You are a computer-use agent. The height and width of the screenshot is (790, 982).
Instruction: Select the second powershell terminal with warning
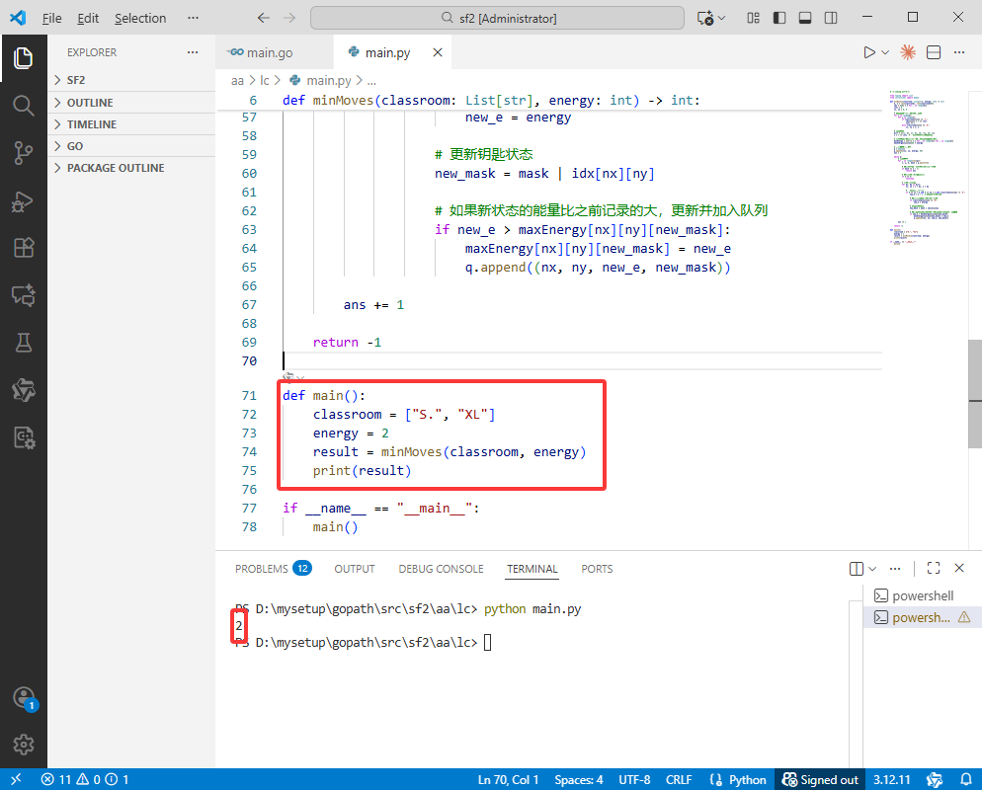pos(923,617)
